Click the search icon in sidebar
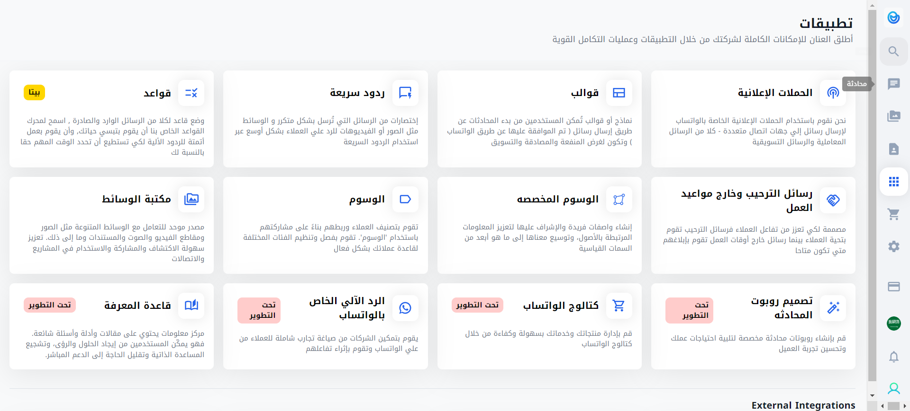This screenshot has width=910, height=411. coord(893,52)
